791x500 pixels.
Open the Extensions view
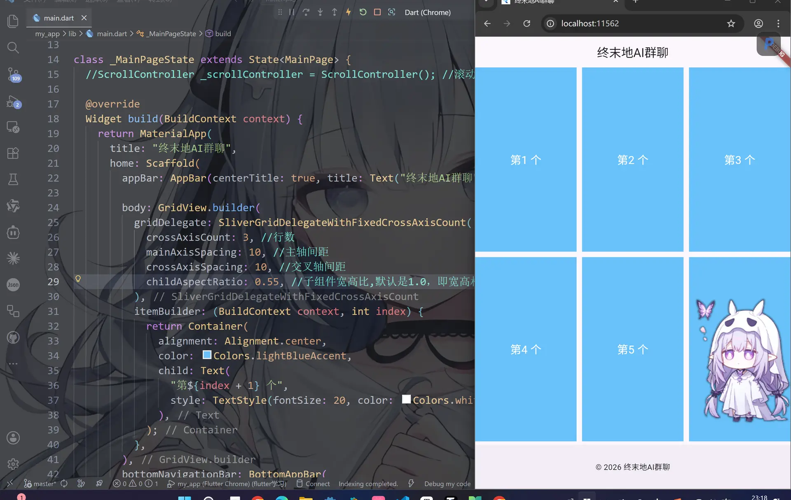tap(13, 153)
